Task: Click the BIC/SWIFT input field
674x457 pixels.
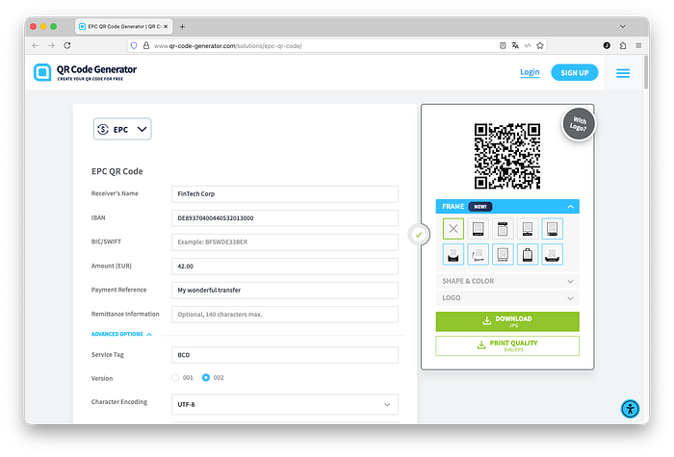Action: 285,242
